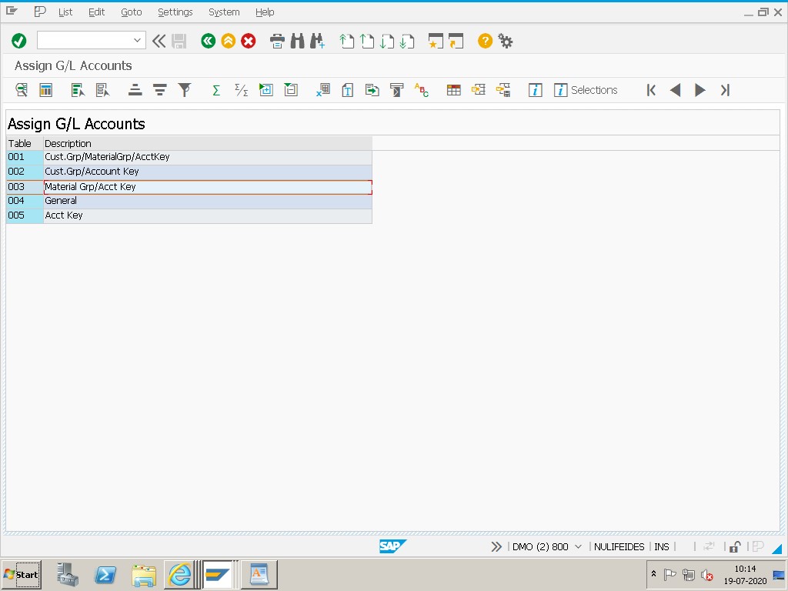Open Help with the yellow question mark
Viewport: 788px width, 591px height.
pyautogui.click(x=485, y=41)
